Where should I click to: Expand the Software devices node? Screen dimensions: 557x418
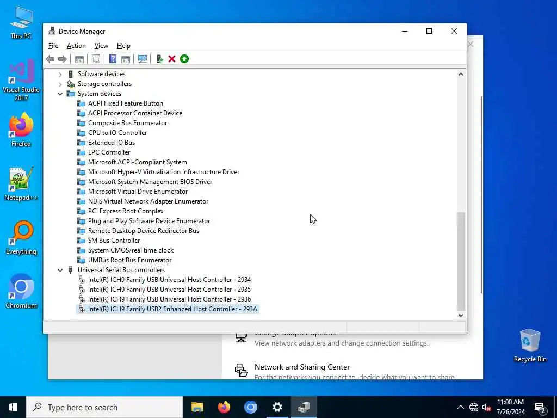(x=60, y=74)
